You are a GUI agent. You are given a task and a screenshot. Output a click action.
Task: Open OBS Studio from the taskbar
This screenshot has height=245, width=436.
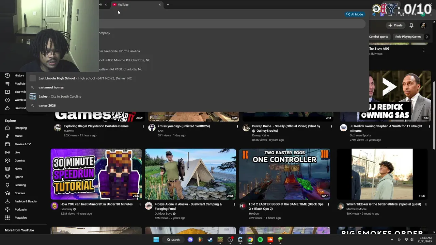tap(230, 240)
